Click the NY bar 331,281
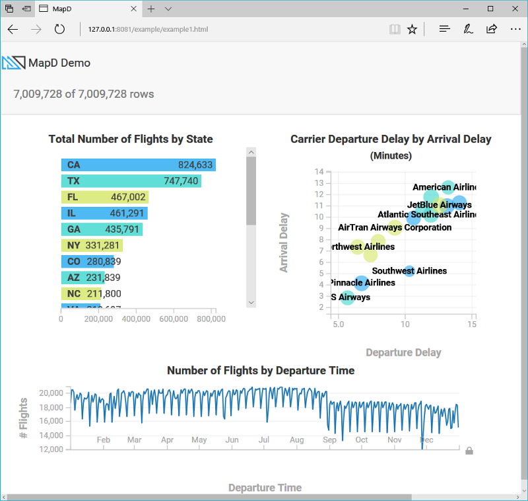Screen dimensions: 528x501 (92, 245)
